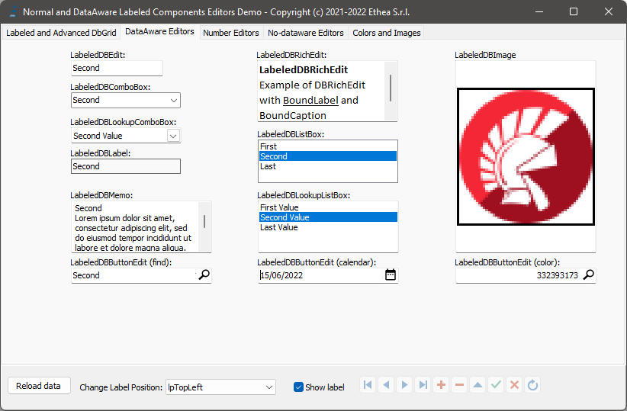Screen dimensions: 627x411
Task: Click the LabeledDBComboBox text Second
Action: point(86,100)
